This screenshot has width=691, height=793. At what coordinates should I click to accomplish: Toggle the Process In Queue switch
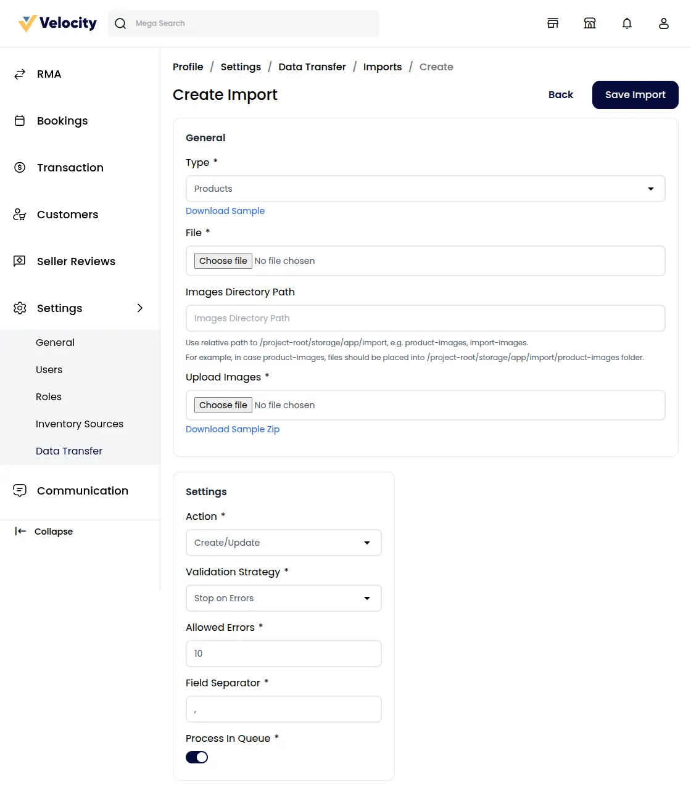tap(197, 757)
